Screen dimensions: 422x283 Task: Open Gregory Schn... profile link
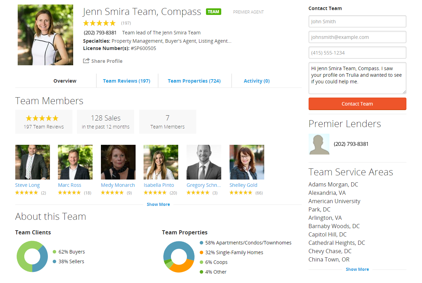tap(204, 185)
